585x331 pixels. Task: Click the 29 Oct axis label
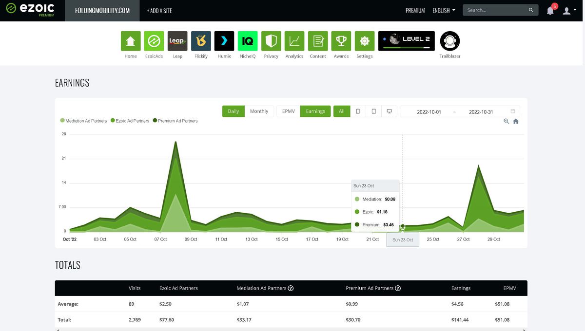coord(493,239)
